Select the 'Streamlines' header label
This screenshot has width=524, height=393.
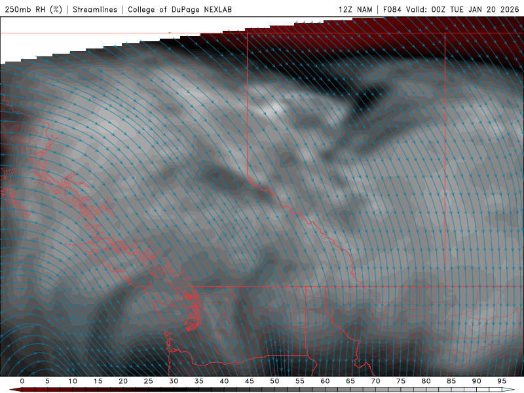(95, 9)
